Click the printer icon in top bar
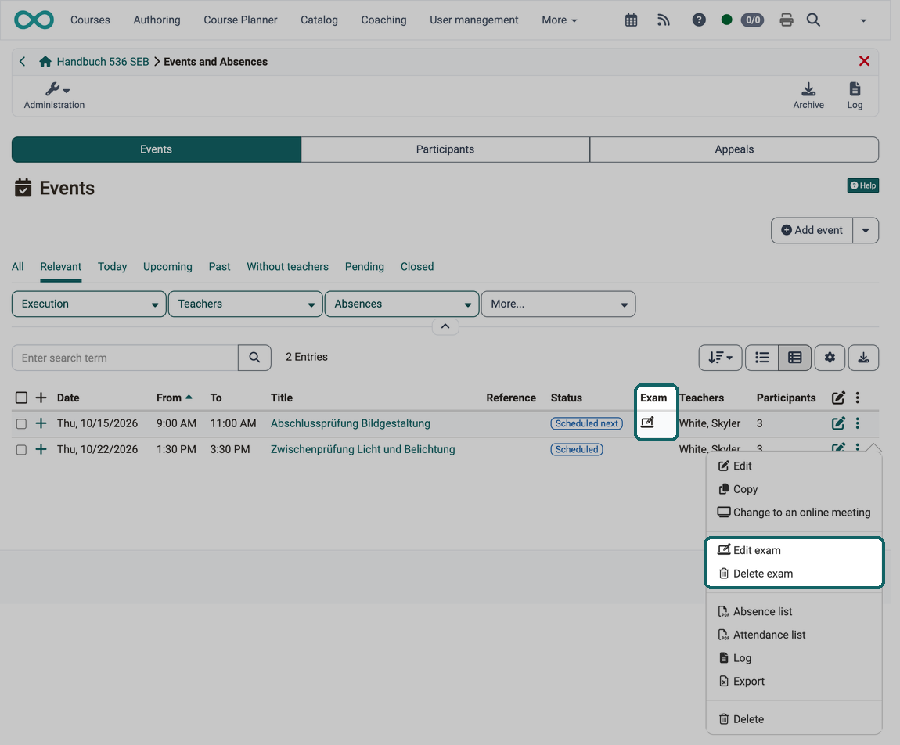The image size is (900, 745). pos(787,20)
